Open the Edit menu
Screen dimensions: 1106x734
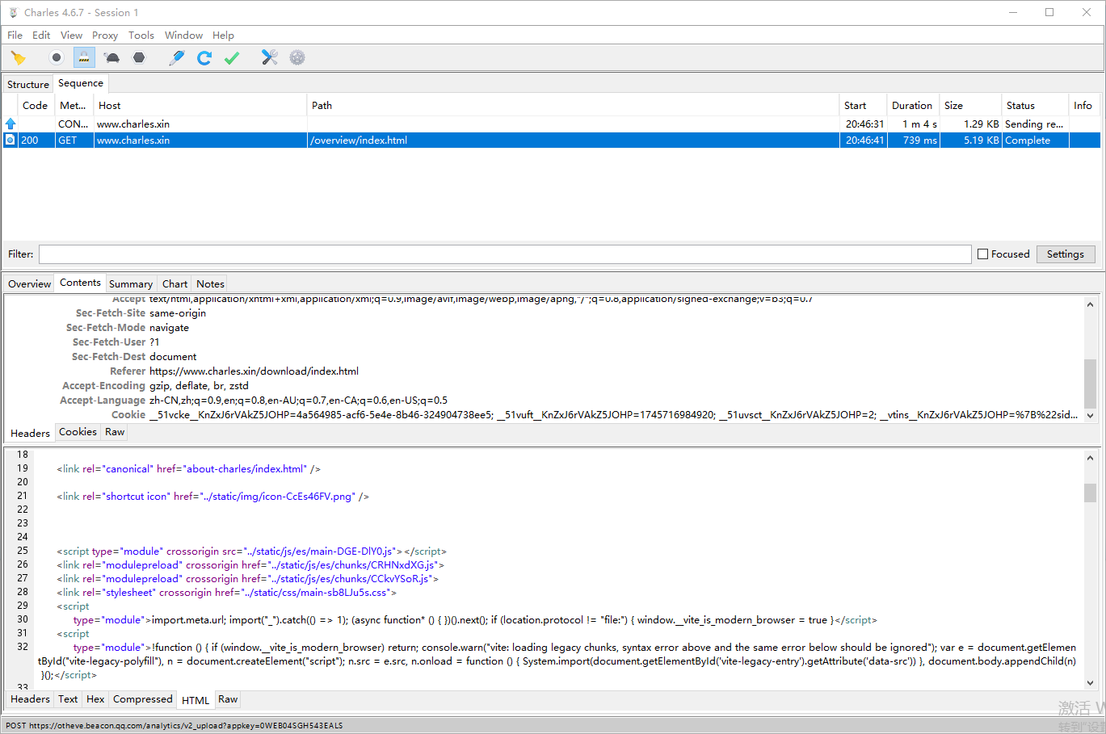(x=41, y=35)
